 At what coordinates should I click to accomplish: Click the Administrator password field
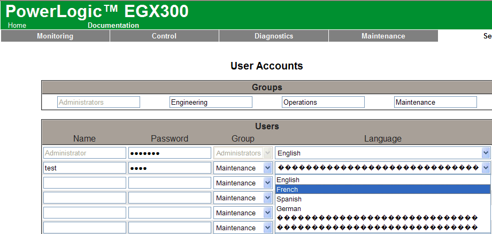coord(170,153)
